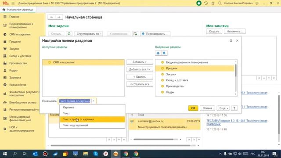The image size is (281, 158).
Task: Open Yandex browser from taskbar
Action: 105,154
